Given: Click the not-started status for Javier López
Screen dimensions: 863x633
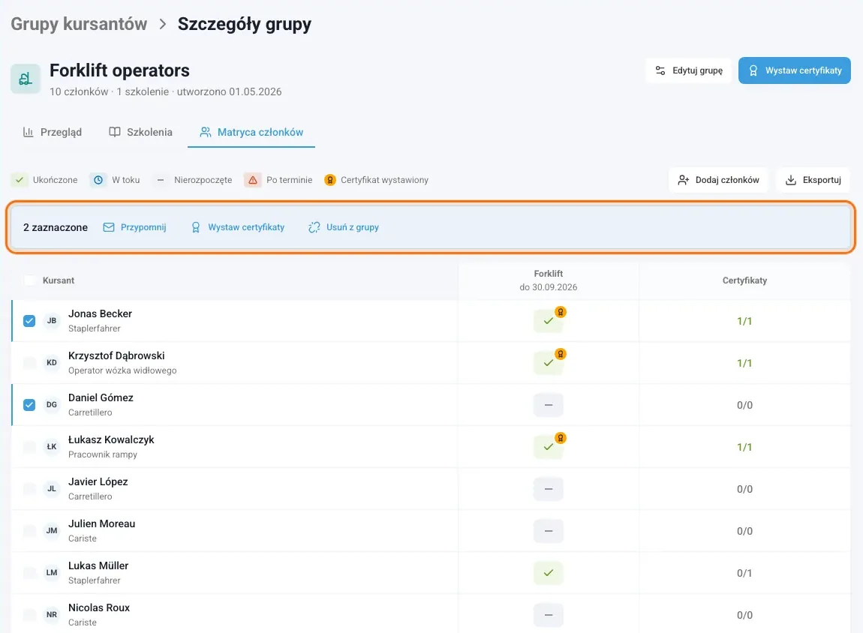Looking at the screenshot, I should [548, 489].
